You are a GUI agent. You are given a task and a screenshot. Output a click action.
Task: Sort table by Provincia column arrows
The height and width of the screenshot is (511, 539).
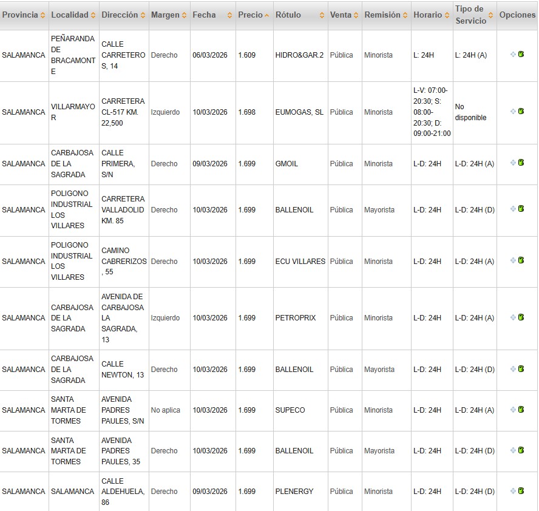[x=43, y=15]
